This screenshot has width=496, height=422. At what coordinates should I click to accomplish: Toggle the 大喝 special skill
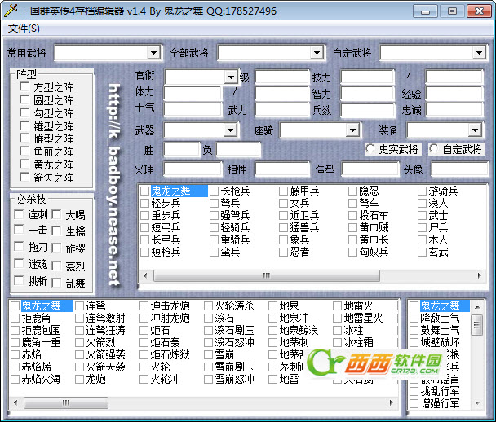click(x=56, y=215)
